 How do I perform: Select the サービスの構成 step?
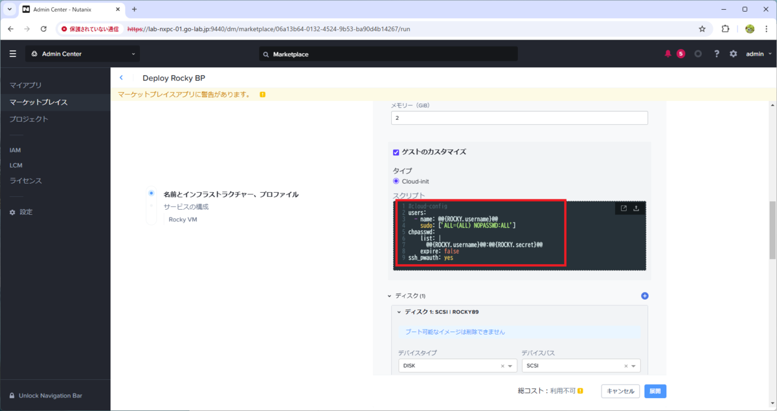pyautogui.click(x=186, y=206)
